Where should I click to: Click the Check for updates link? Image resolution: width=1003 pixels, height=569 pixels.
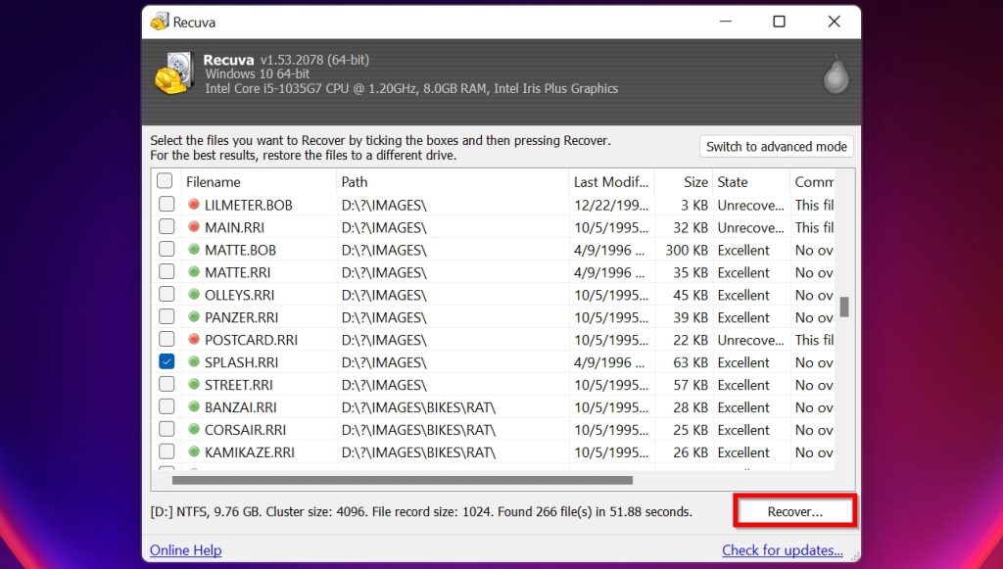(x=782, y=550)
